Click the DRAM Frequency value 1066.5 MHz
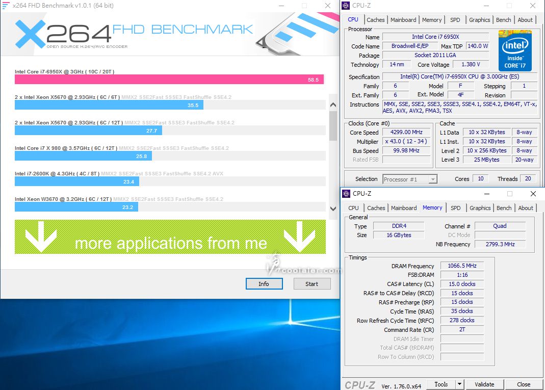This screenshot has width=545, height=390. click(462, 266)
